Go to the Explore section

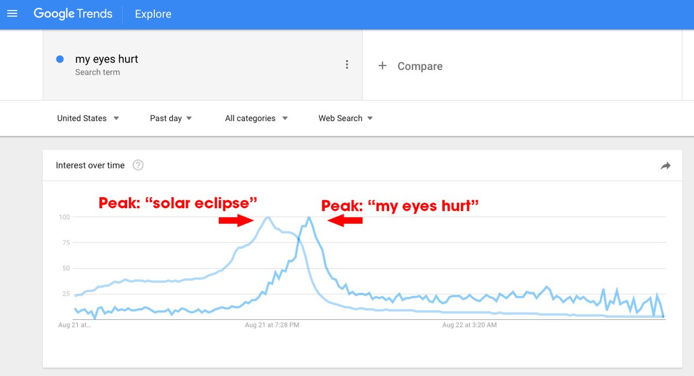(x=153, y=14)
